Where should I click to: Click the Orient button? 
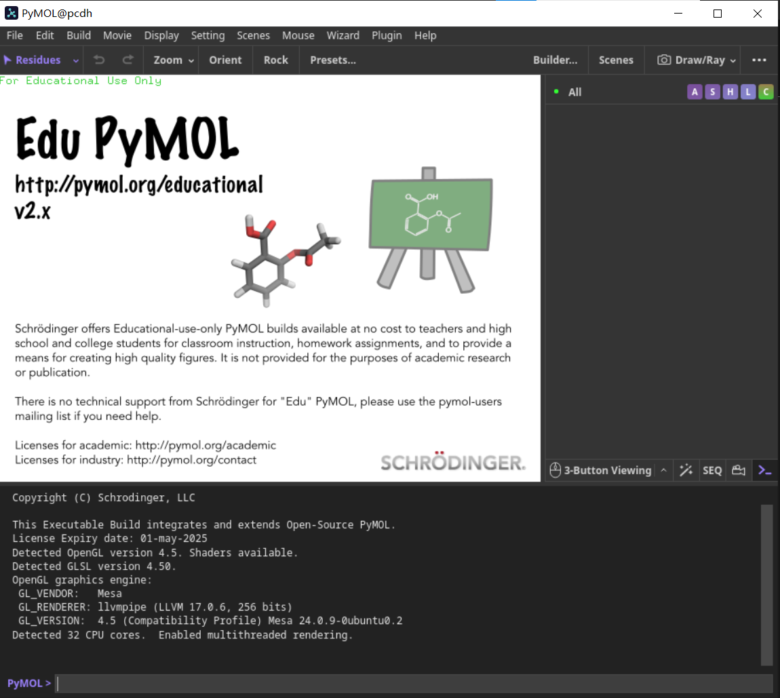(225, 60)
